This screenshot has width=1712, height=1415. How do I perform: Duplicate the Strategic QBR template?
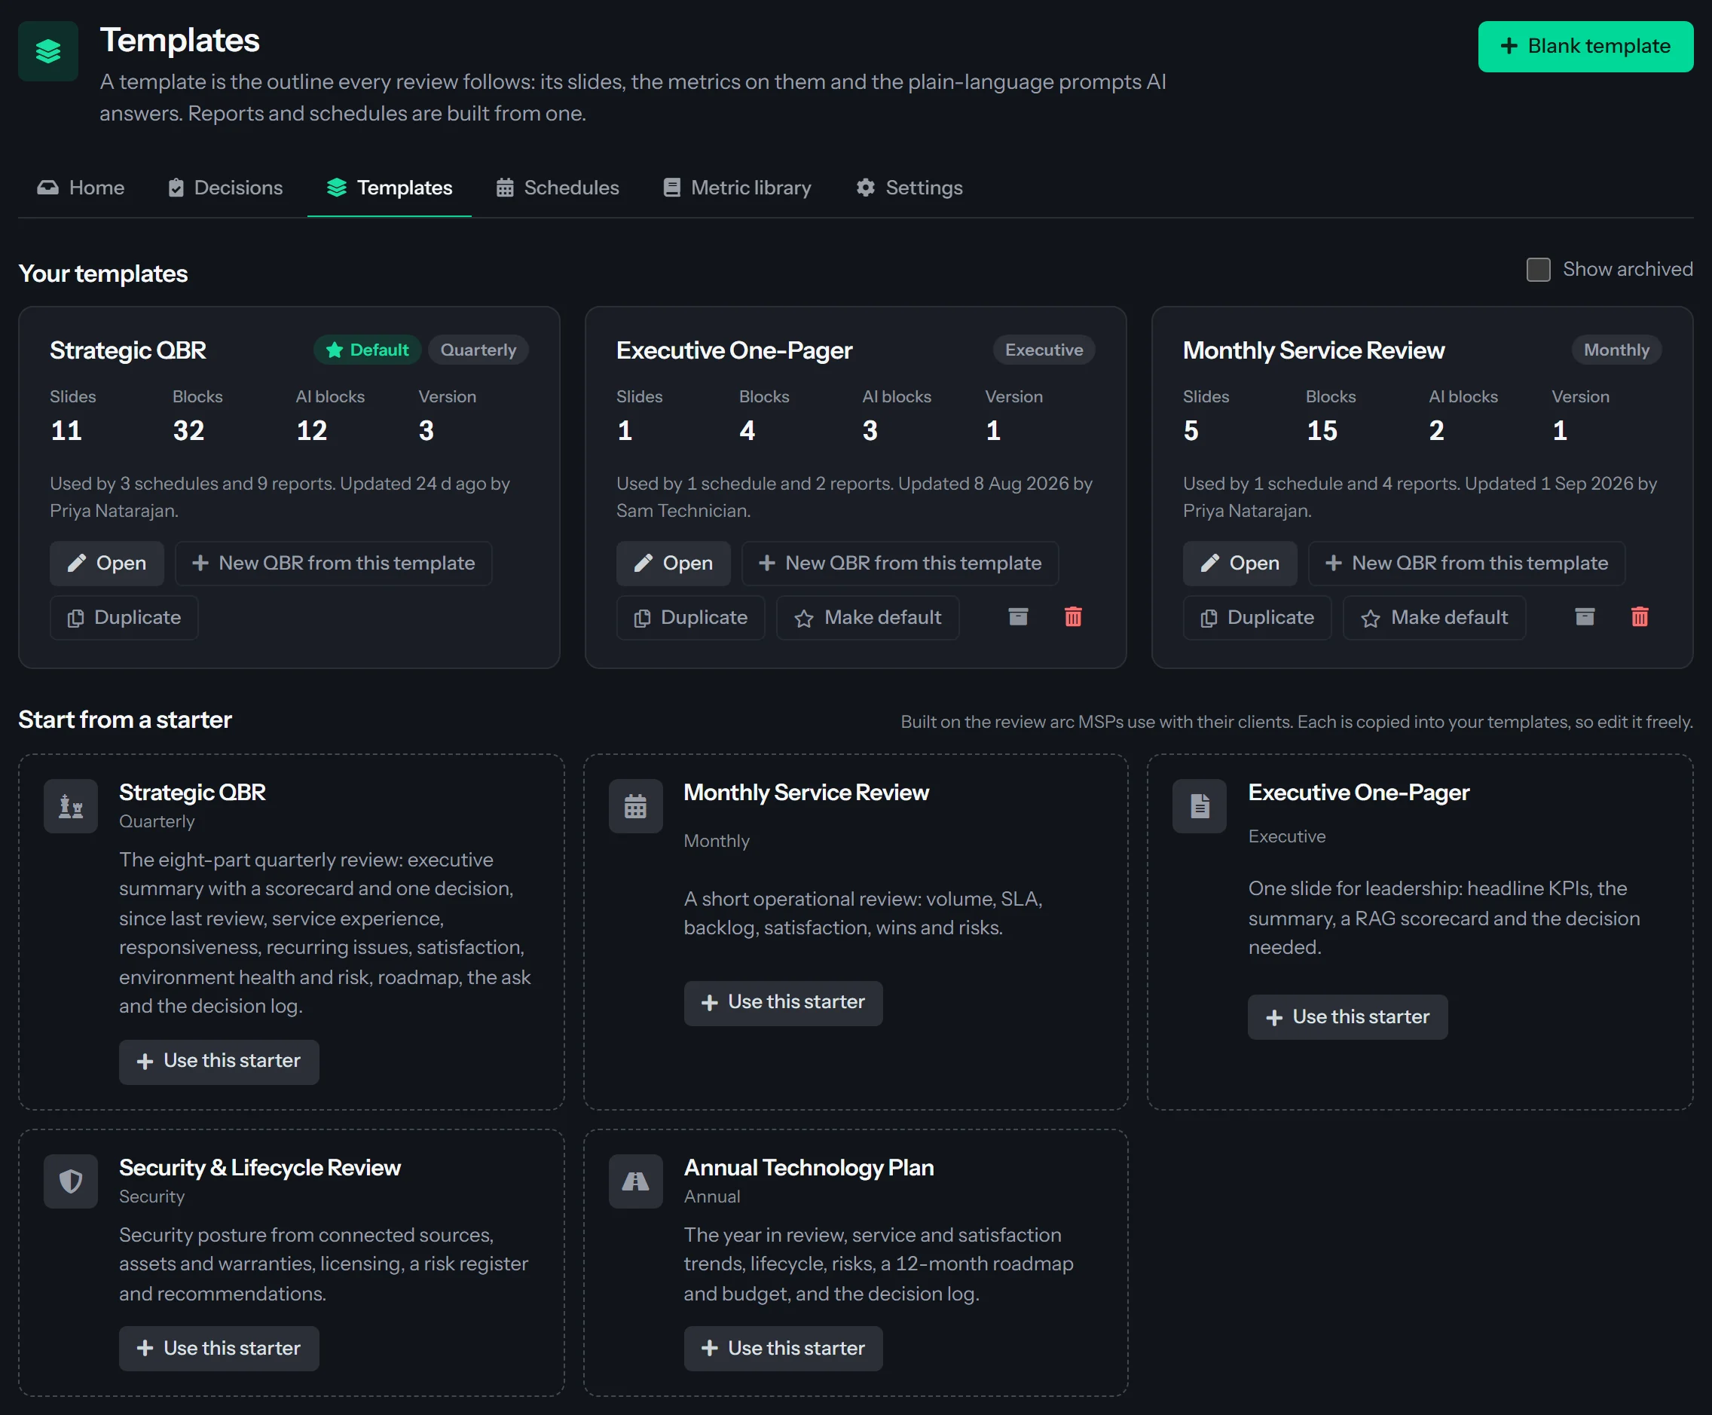point(124,618)
